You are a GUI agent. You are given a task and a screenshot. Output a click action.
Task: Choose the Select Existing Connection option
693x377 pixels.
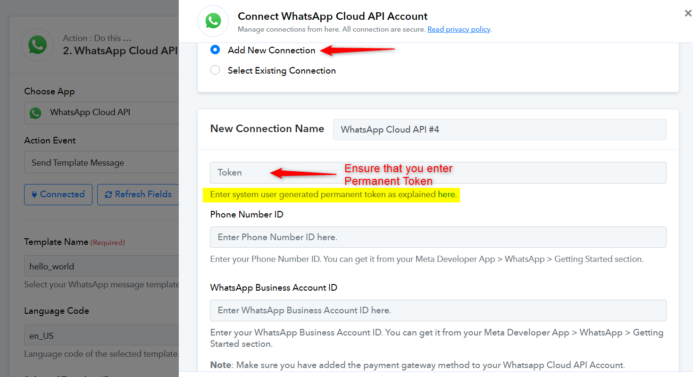[215, 70]
